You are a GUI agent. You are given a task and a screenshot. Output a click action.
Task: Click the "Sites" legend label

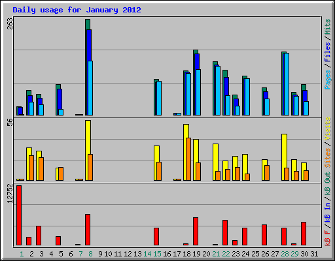tap(328, 158)
